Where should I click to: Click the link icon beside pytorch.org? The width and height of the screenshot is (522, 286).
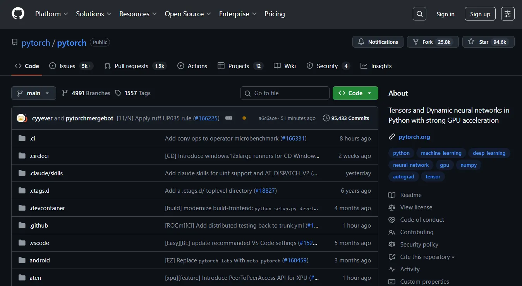pyautogui.click(x=392, y=137)
